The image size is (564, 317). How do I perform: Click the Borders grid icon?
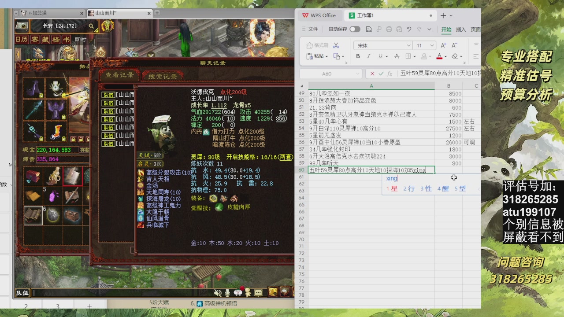pos(408,56)
